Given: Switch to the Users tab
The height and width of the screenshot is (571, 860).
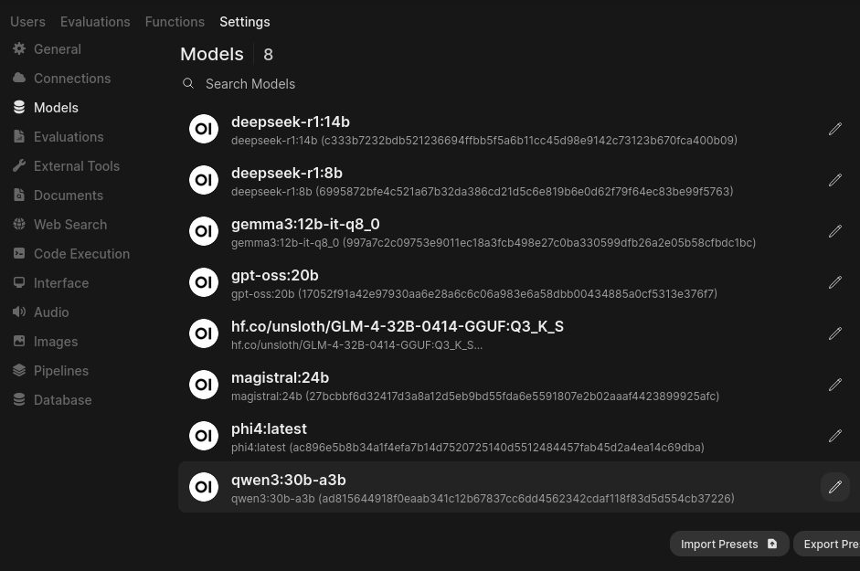Looking at the screenshot, I should coord(27,21).
